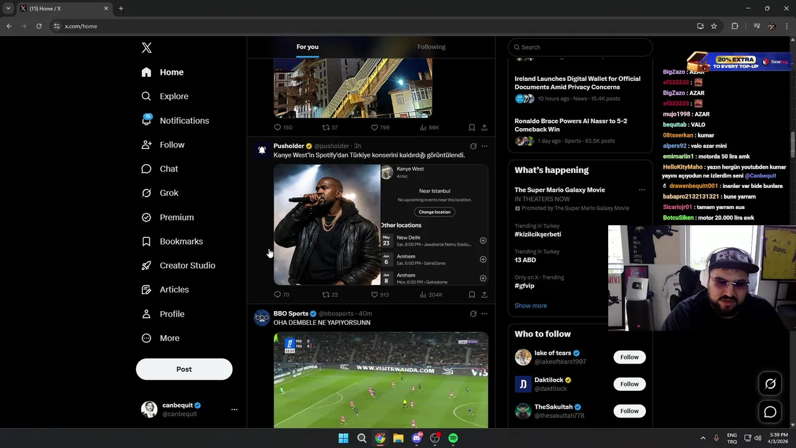This screenshot has width=796, height=448.
Task: Follow lake of tears account
Action: tap(629, 357)
